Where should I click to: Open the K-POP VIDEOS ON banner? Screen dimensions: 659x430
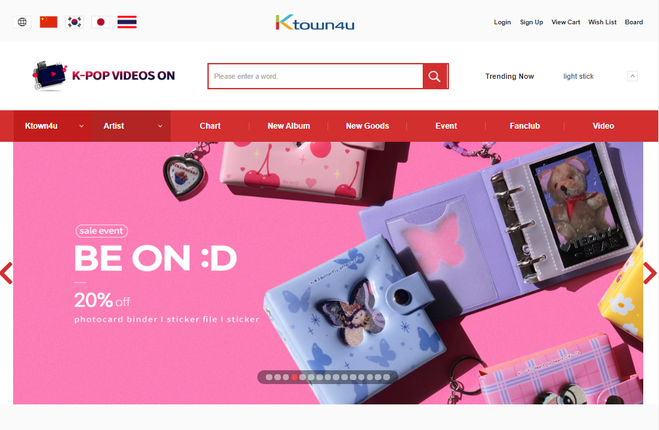[104, 75]
